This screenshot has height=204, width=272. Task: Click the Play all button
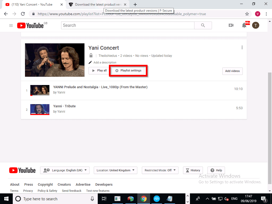99,71
